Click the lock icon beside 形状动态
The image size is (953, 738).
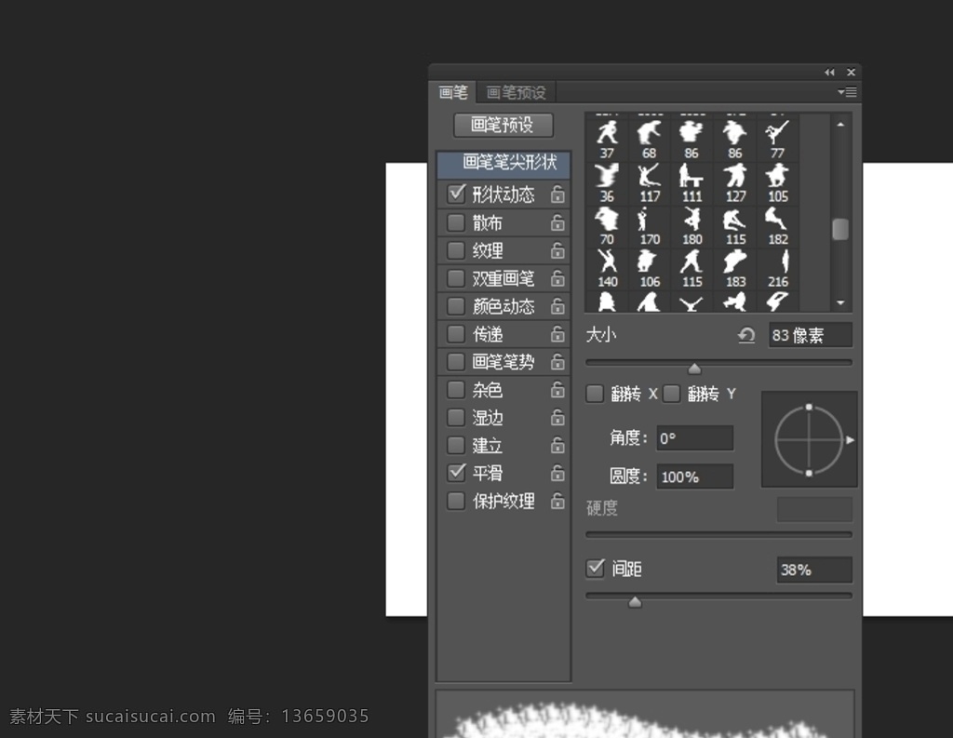click(557, 195)
